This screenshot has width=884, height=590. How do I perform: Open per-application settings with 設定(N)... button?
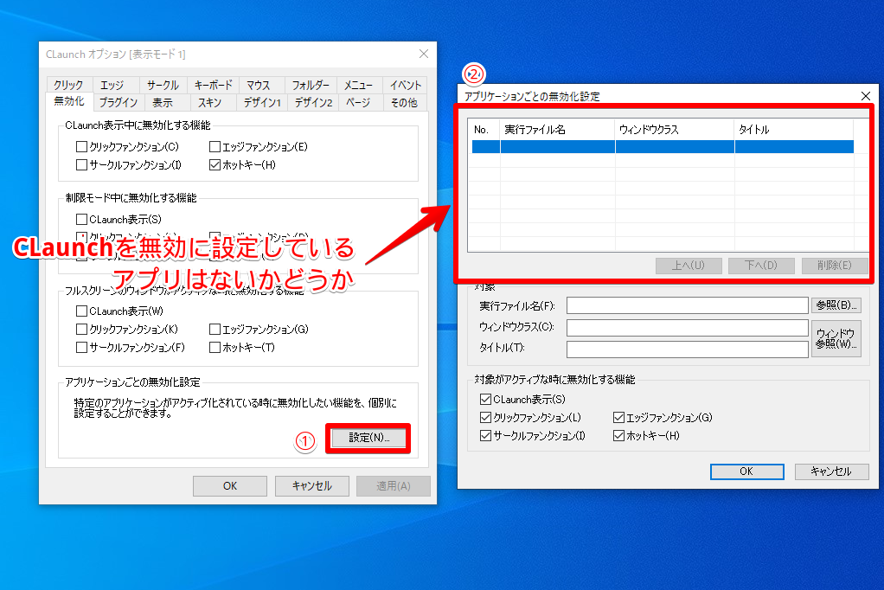tap(368, 438)
